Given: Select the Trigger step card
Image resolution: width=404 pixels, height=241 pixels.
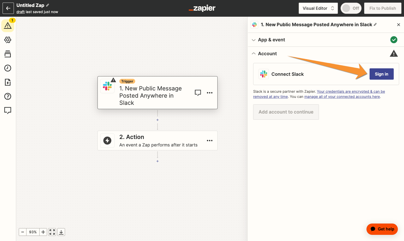Looking at the screenshot, I should [158, 93].
